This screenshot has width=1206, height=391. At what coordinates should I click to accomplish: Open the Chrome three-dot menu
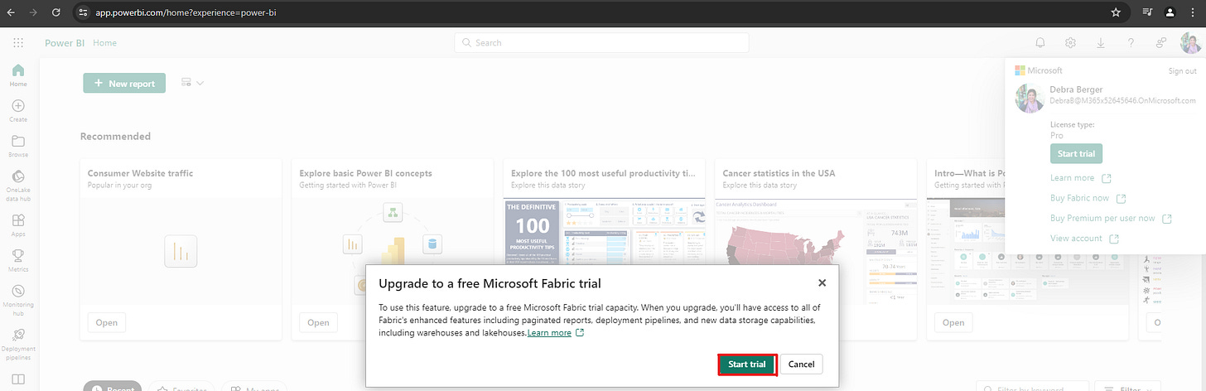pos(1193,12)
